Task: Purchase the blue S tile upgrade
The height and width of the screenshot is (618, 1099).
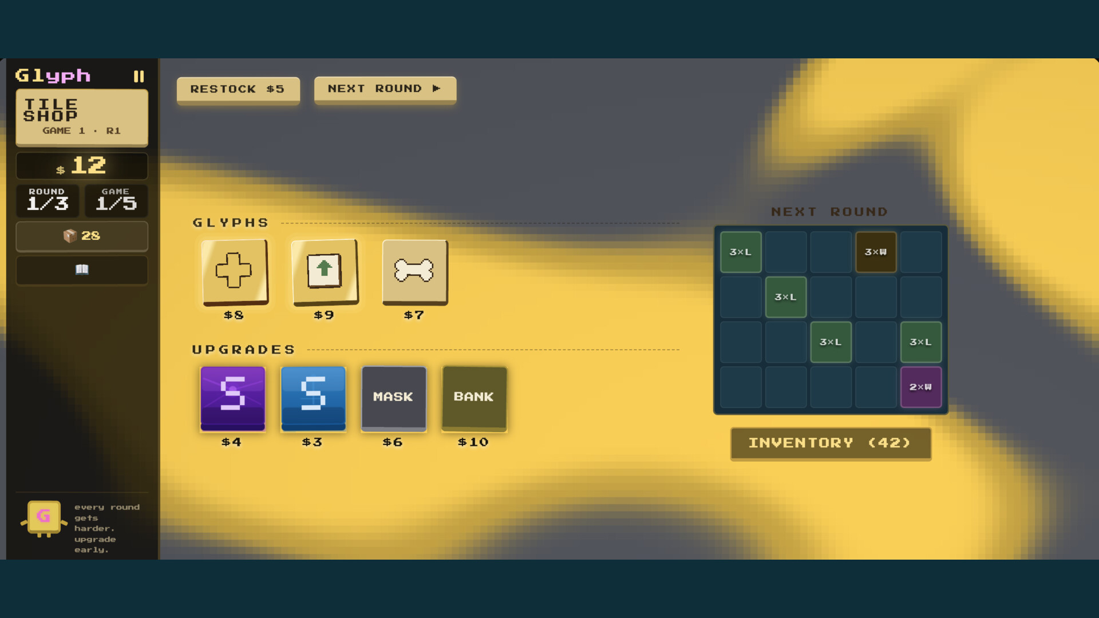Action: pyautogui.click(x=313, y=398)
